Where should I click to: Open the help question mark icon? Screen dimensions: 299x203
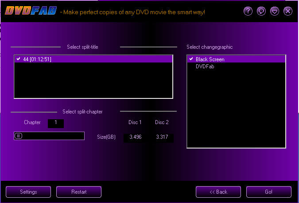click(x=248, y=11)
